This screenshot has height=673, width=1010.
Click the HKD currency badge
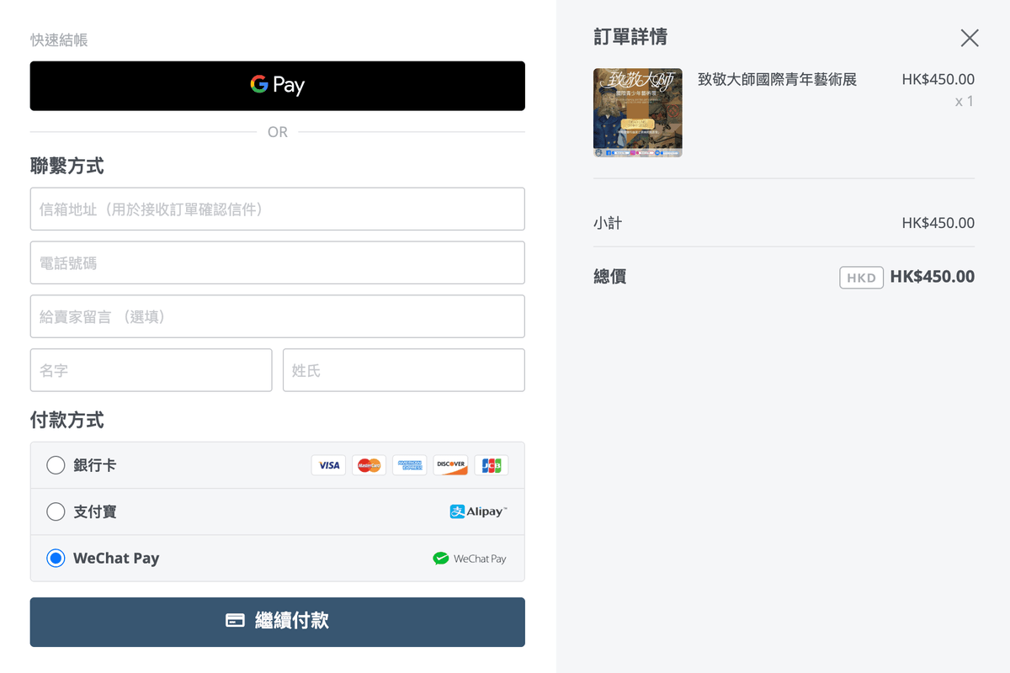click(x=861, y=278)
